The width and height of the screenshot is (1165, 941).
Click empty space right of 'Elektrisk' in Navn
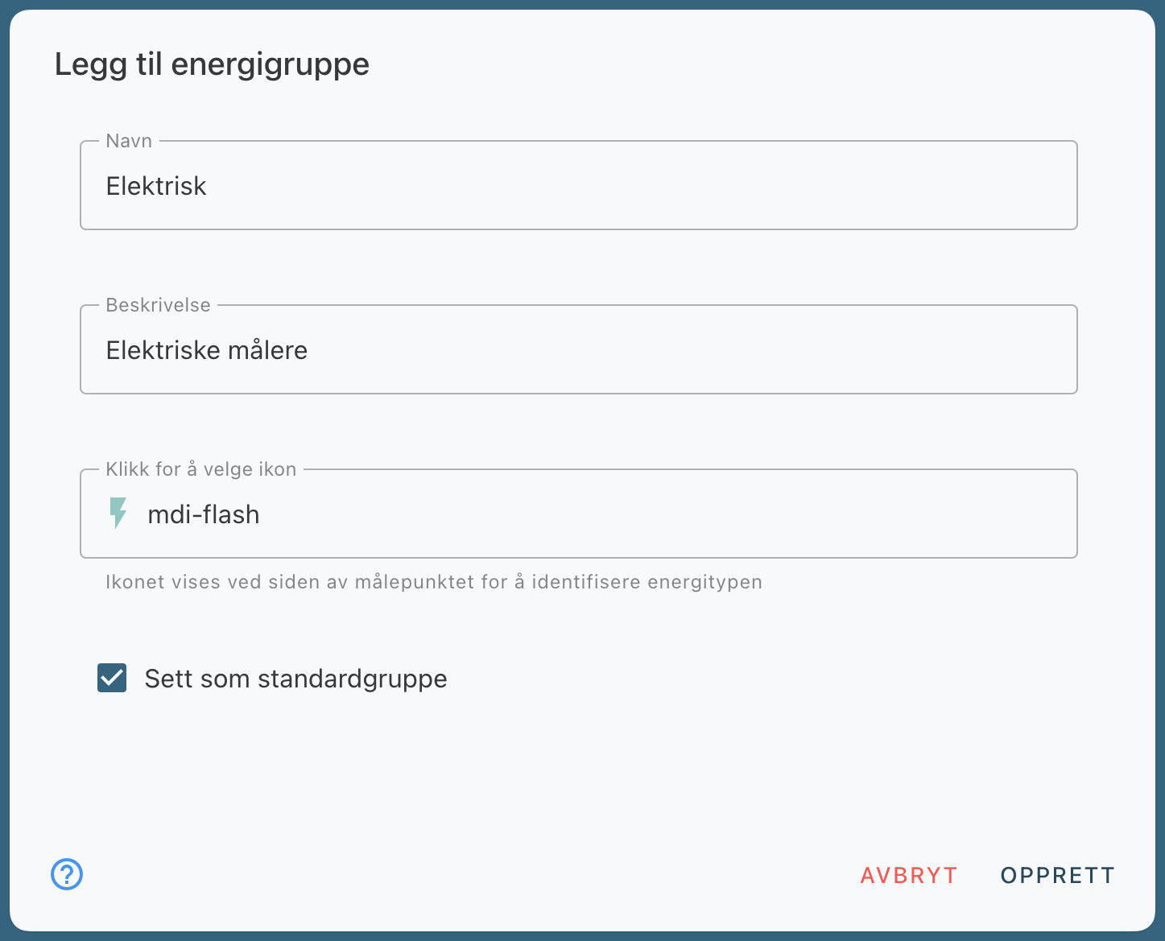644,186
